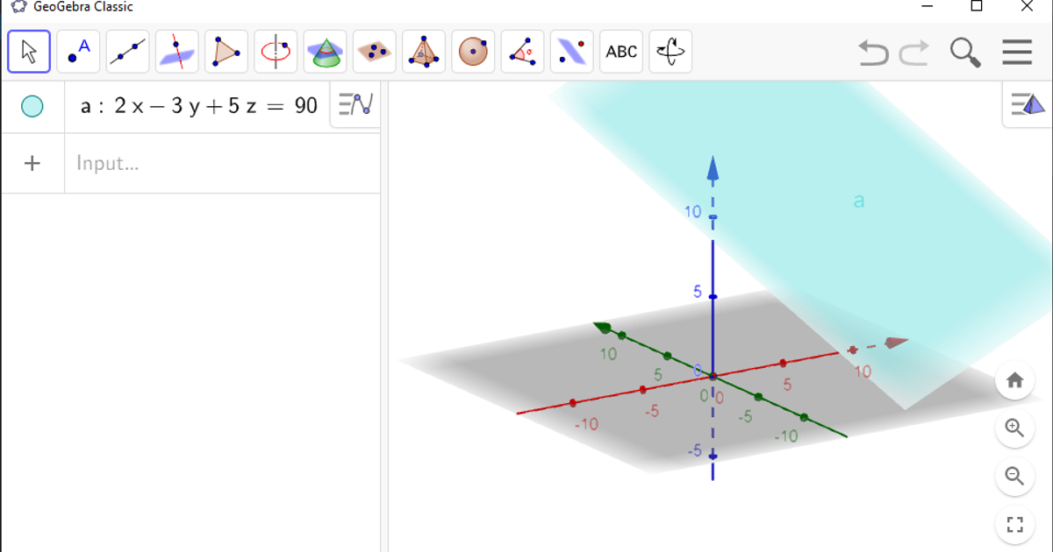Select the Move tool
This screenshot has width=1053, height=552.
point(28,52)
